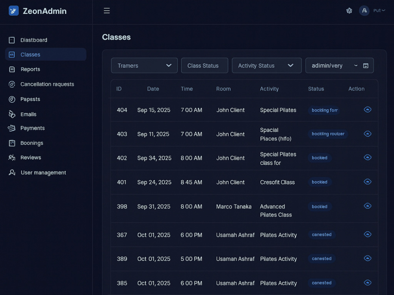
Task: View class 404 via eye icon
Action: (x=368, y=110)
